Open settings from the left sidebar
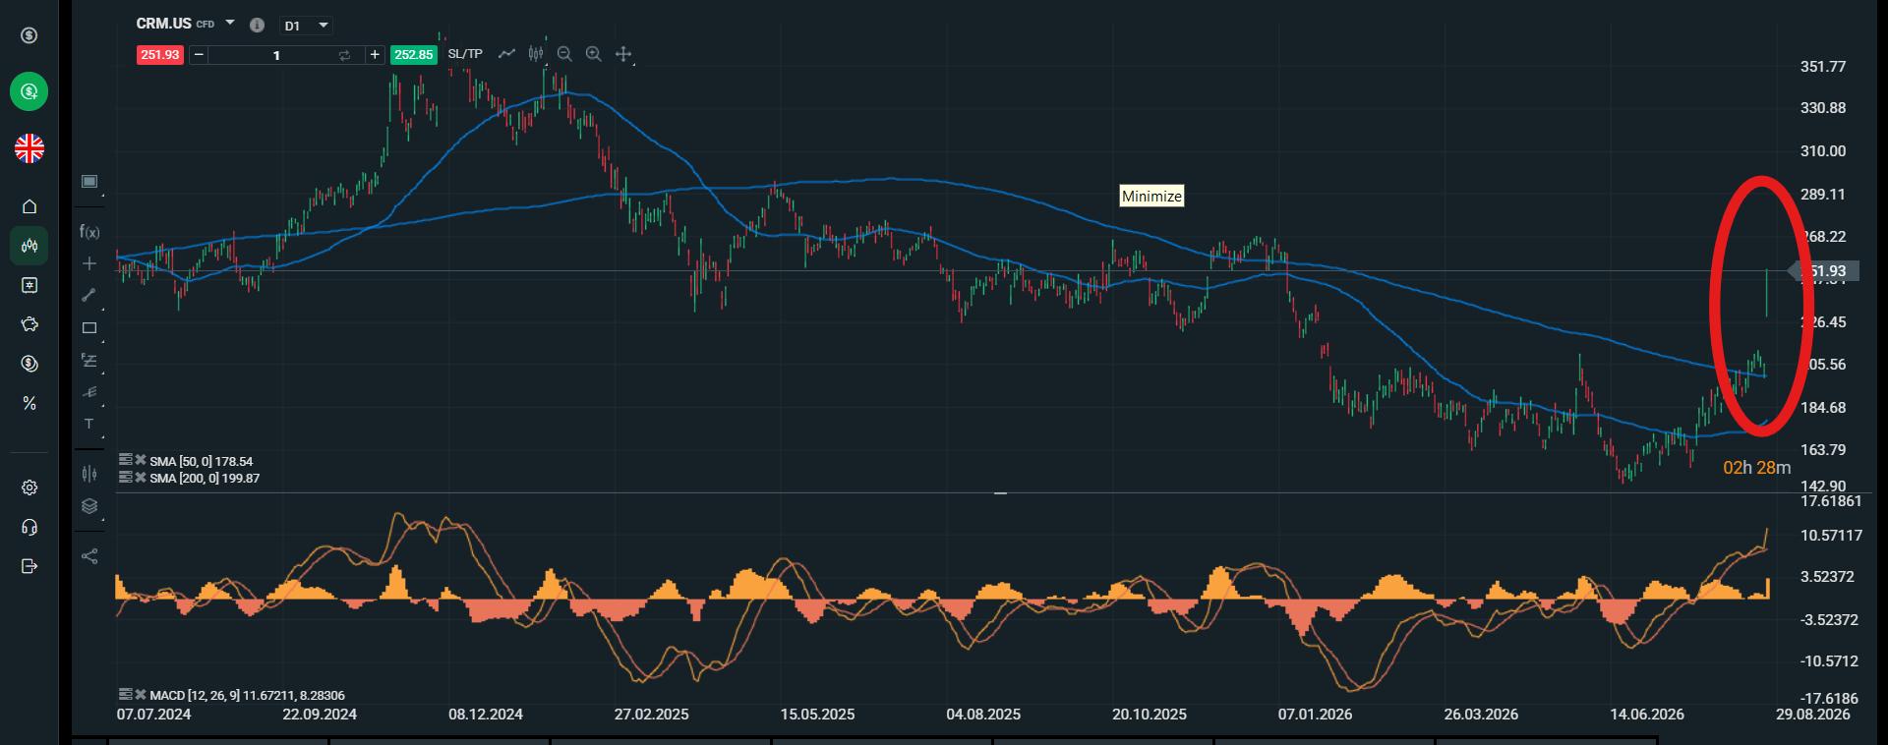Image resolution: width=1888 pixels, height=745 pixels. click(x=29, y=487)
